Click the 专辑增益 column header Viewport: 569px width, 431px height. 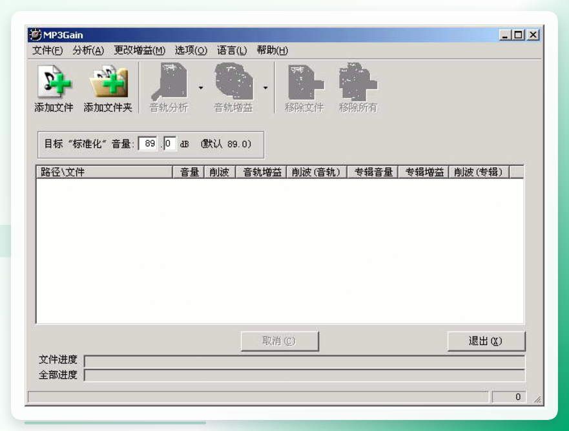424,172
